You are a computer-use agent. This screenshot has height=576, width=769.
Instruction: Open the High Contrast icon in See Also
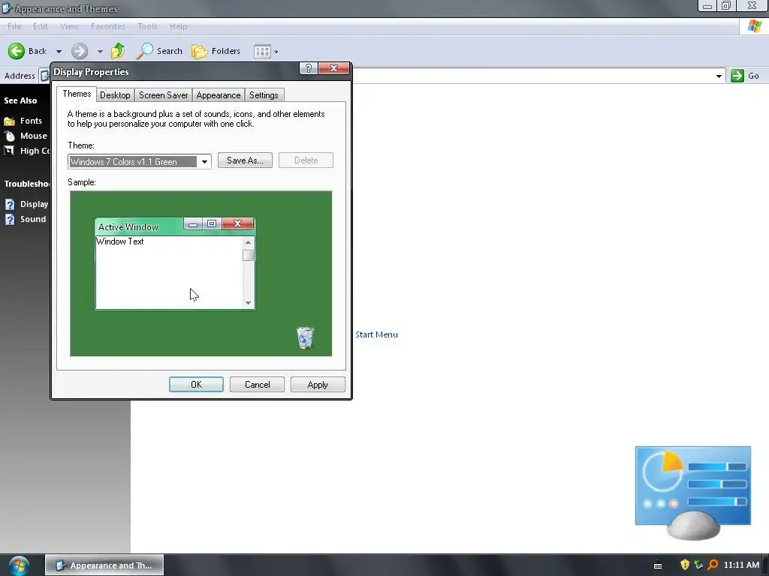tap(9, 151)
